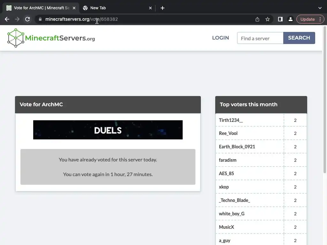Click the Top voters this month heading
This screenshot has width=327, height=245.
pos(248,104)
